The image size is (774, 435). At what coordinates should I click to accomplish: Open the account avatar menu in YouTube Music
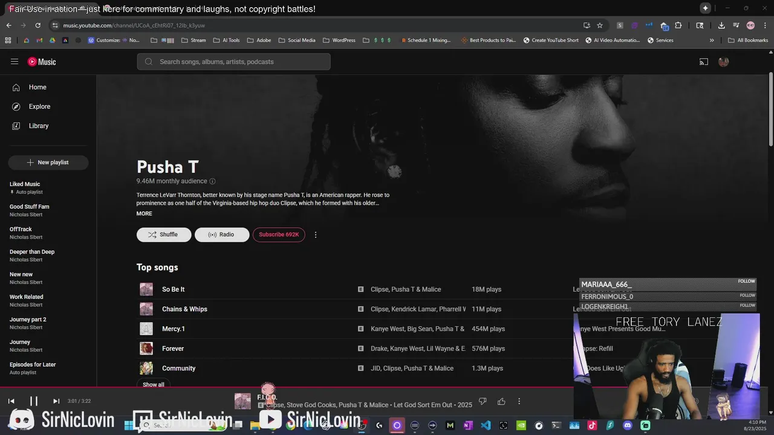[x=723, y=62]
